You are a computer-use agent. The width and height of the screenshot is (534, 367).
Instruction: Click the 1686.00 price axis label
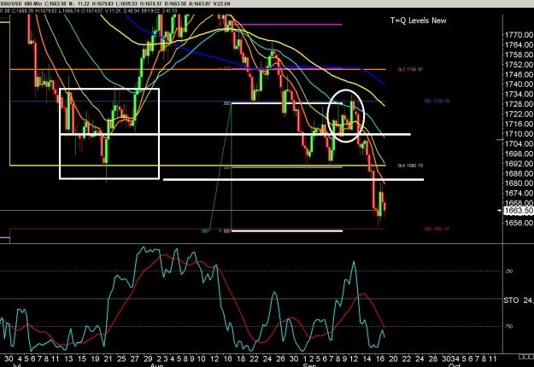click(519, 173)
